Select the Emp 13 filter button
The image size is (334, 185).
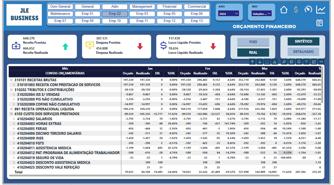[x=197, y=21]
